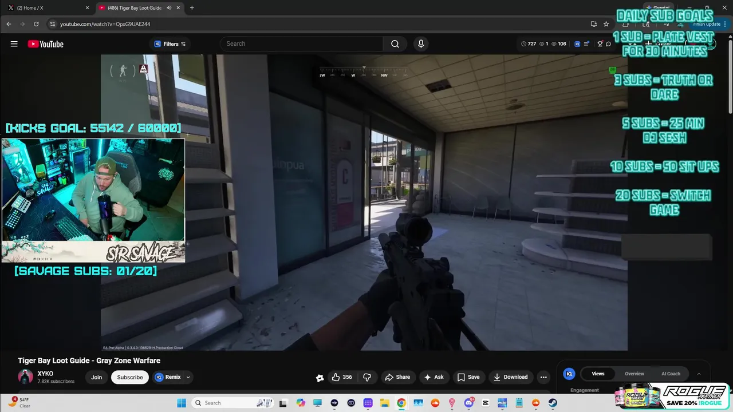This screenshot has height=412, width=733.
Task: Subscribe to XYKO channel
Action: (x=130, y=377)
